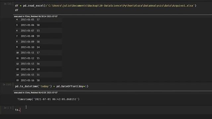The width and height of the screenshot is (212, 119).
Task: Click date cell 2015-01-14
Action: pos(27,69)
